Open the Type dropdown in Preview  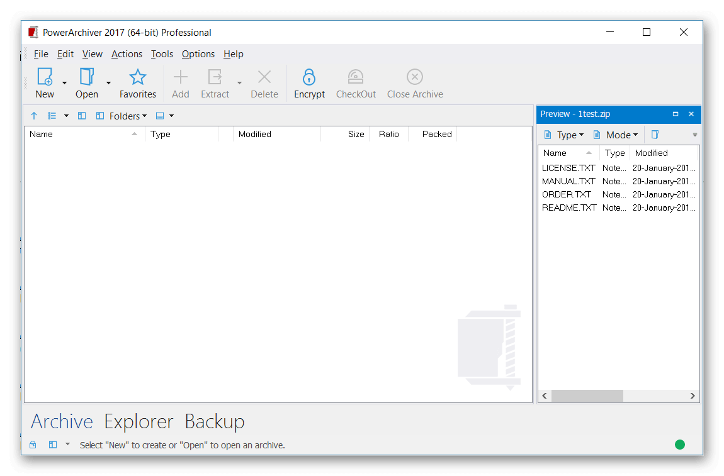564,135
